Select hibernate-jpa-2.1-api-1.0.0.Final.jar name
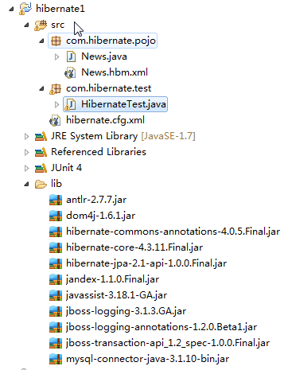The height and width of the screenshot is (370, 288). 146,263
